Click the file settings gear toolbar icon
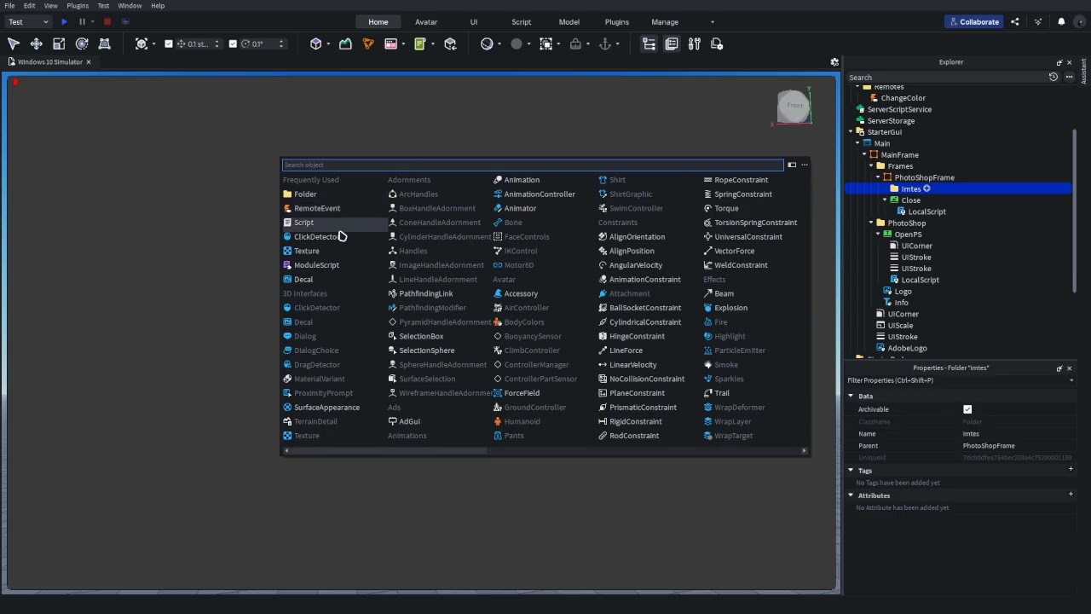 pyautogui.click(x=717, y=43)
